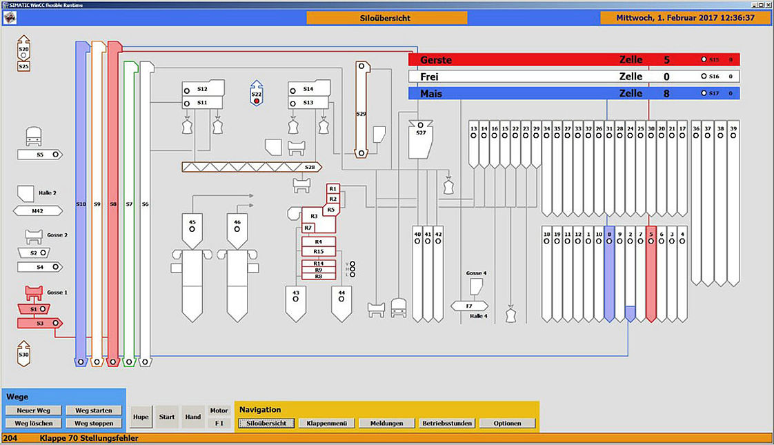Select the S13 machine block

308,103
